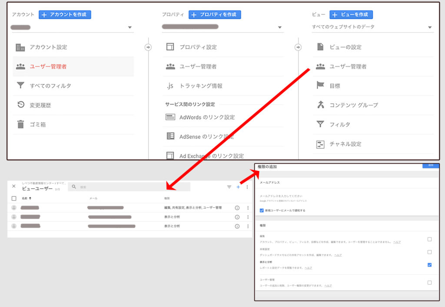Open three-dot menu on third user row
Image resolution: width=445 pixels, height=307 pixels.
tap(247, 226)
